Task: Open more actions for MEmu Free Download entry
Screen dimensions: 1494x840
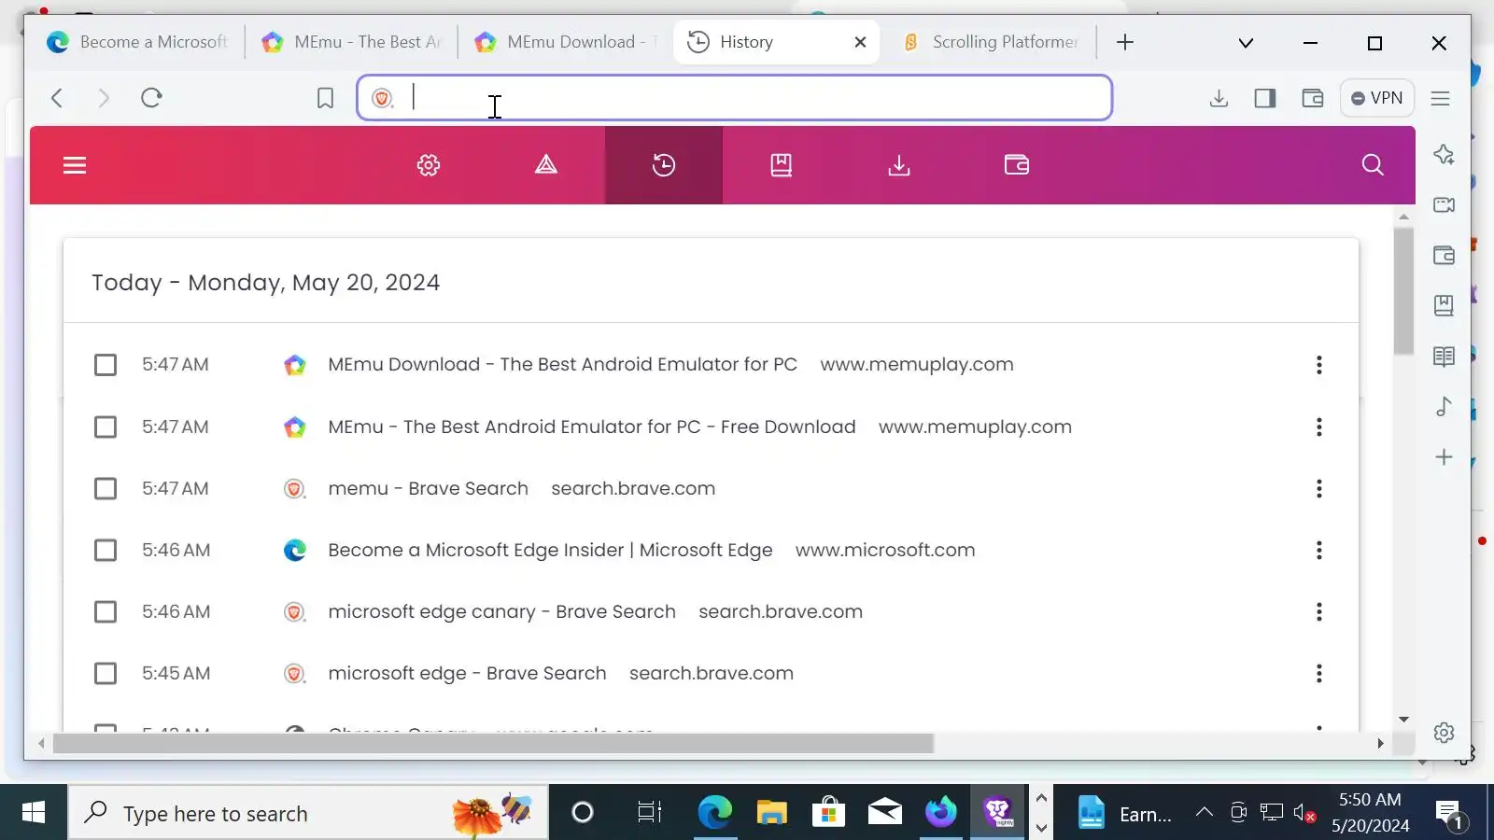Action: click(x=1319, y=427)
